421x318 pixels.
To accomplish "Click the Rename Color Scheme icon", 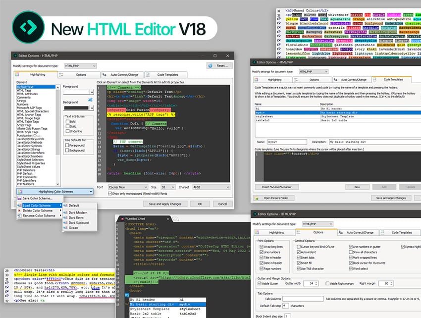I will tap(19, 215).
